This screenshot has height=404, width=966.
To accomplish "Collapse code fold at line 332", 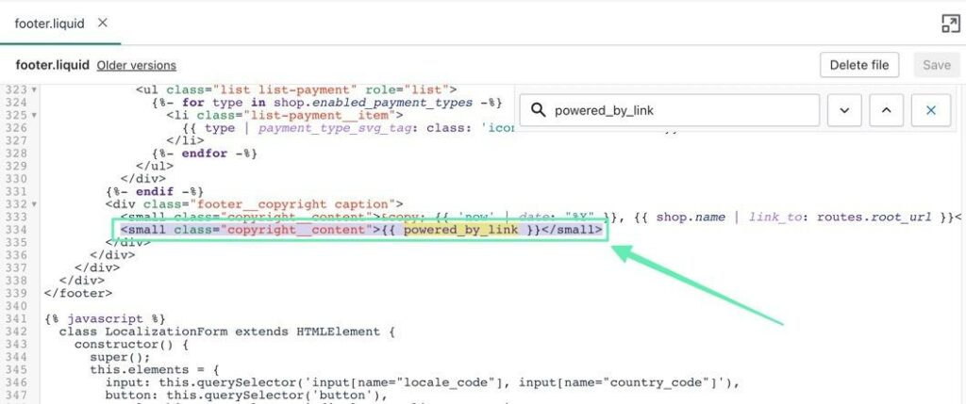I will [x=34, y=204].
